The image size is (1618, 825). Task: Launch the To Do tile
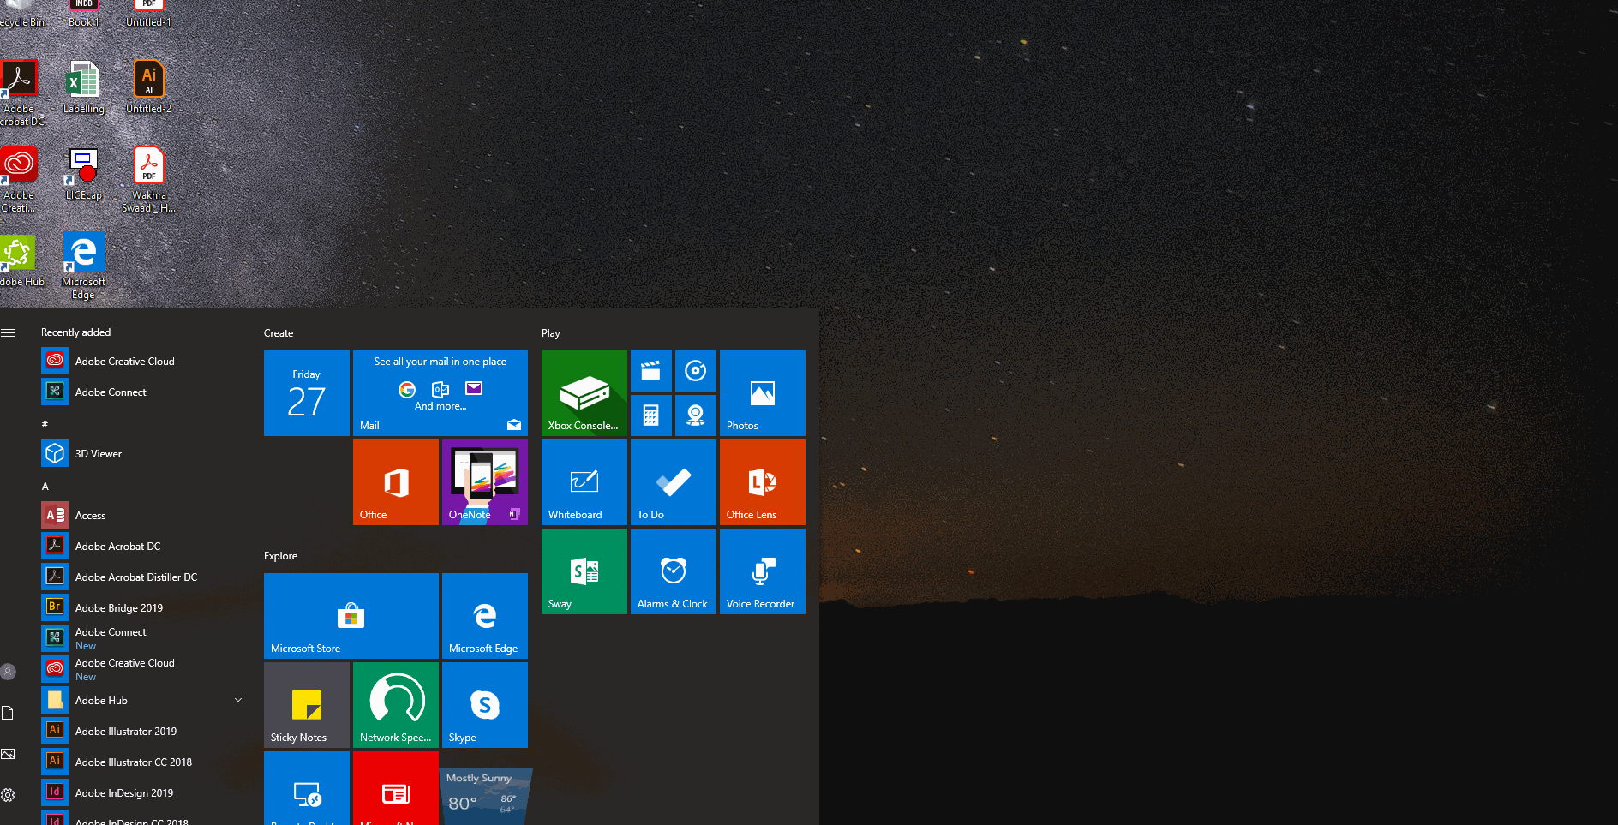(x=673, y=481)
